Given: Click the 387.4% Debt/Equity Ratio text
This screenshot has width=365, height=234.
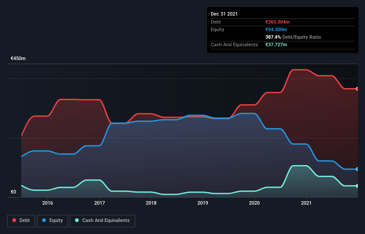Looking at the screenshot, I should click(x=293, y=37).
